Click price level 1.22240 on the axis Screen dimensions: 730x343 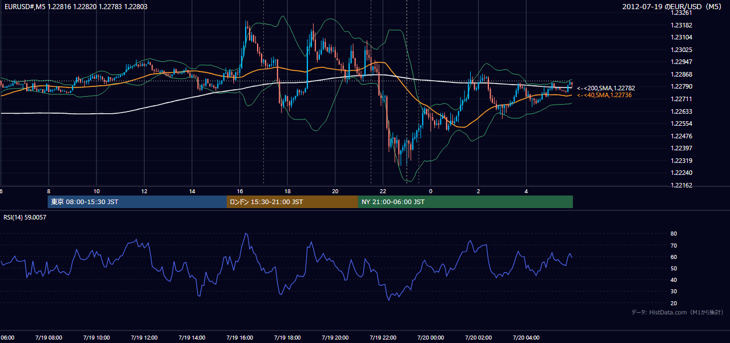coord(681,173)
